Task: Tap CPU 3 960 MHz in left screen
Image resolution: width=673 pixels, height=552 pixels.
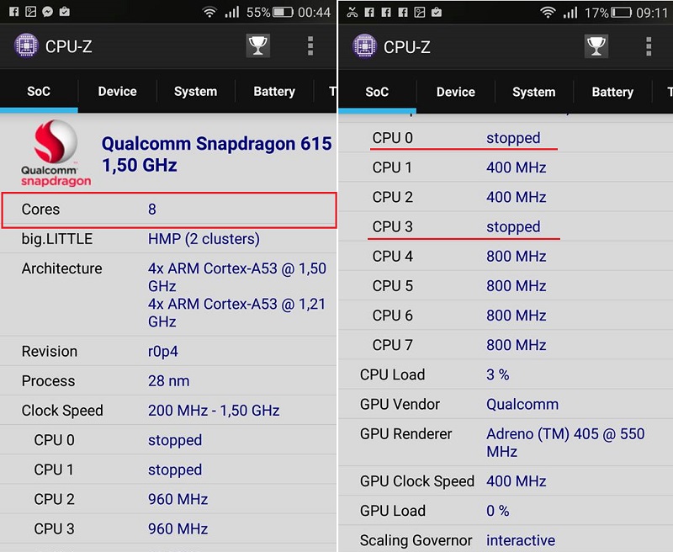Action: tap(168, 528)
